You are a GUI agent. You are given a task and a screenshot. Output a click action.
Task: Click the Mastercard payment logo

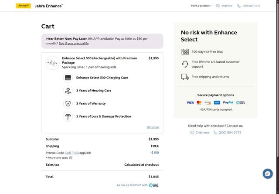(199, 102)
